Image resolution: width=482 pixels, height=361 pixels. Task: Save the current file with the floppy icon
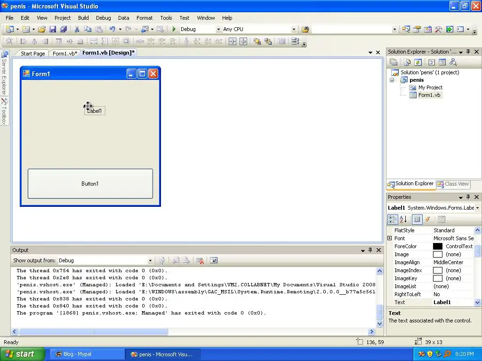pos(53,29)
